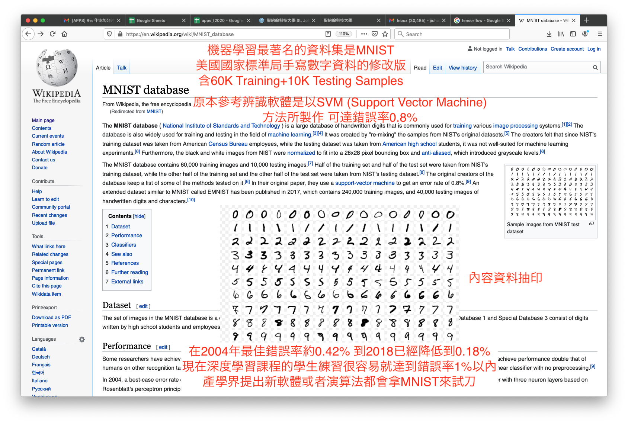Reset the 110% zoom level

pyautogui.click(x=344, y=34)
